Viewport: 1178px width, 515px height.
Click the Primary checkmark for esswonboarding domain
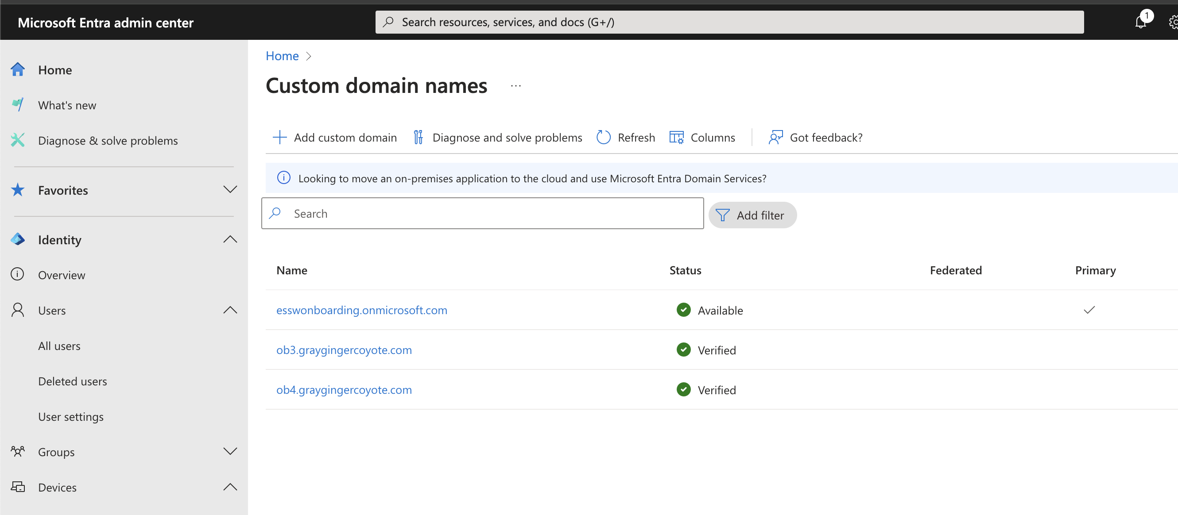click(1089, 310)
